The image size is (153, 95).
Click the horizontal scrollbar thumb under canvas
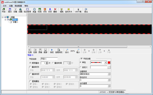tap(79, 47)
